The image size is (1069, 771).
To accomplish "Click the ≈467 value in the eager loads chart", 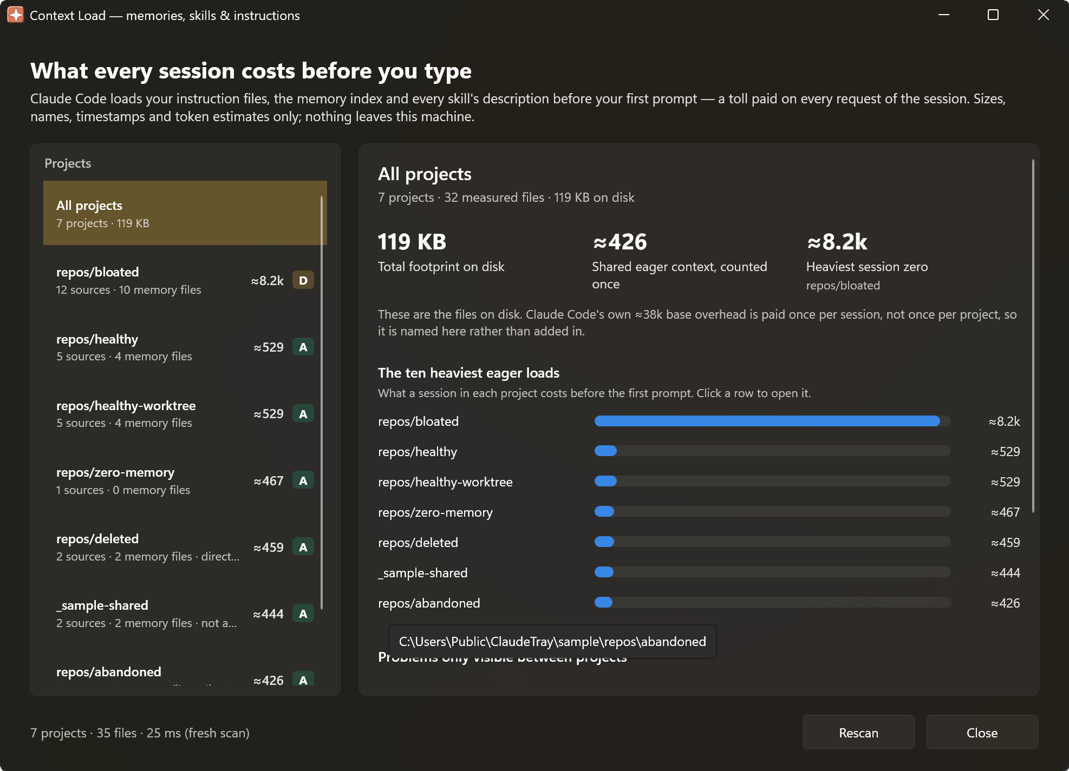I will point(1006,512).
